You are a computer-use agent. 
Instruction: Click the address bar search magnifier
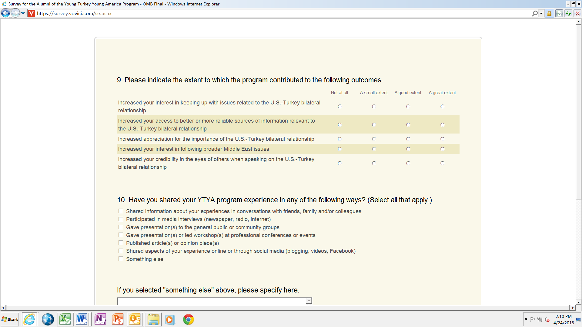point(535,13)
